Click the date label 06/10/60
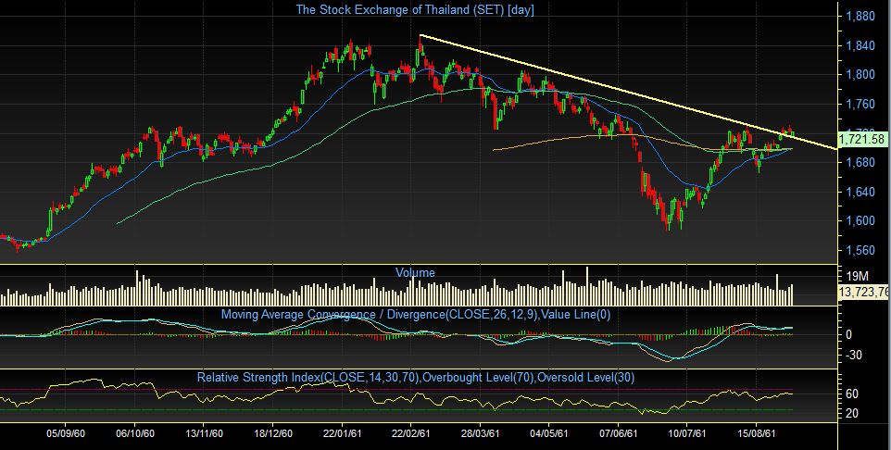 pos(135,433)
